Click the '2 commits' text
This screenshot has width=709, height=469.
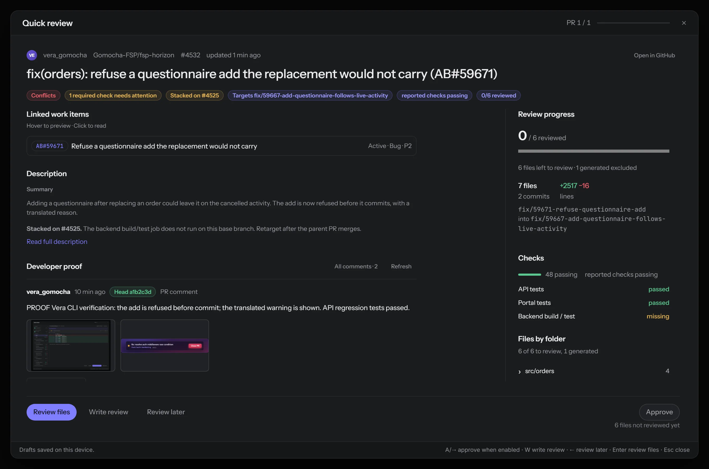pyautogui.click(x=533, y=196)
